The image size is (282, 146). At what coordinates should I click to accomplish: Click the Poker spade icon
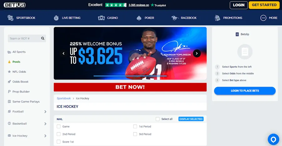coord(139,18)
